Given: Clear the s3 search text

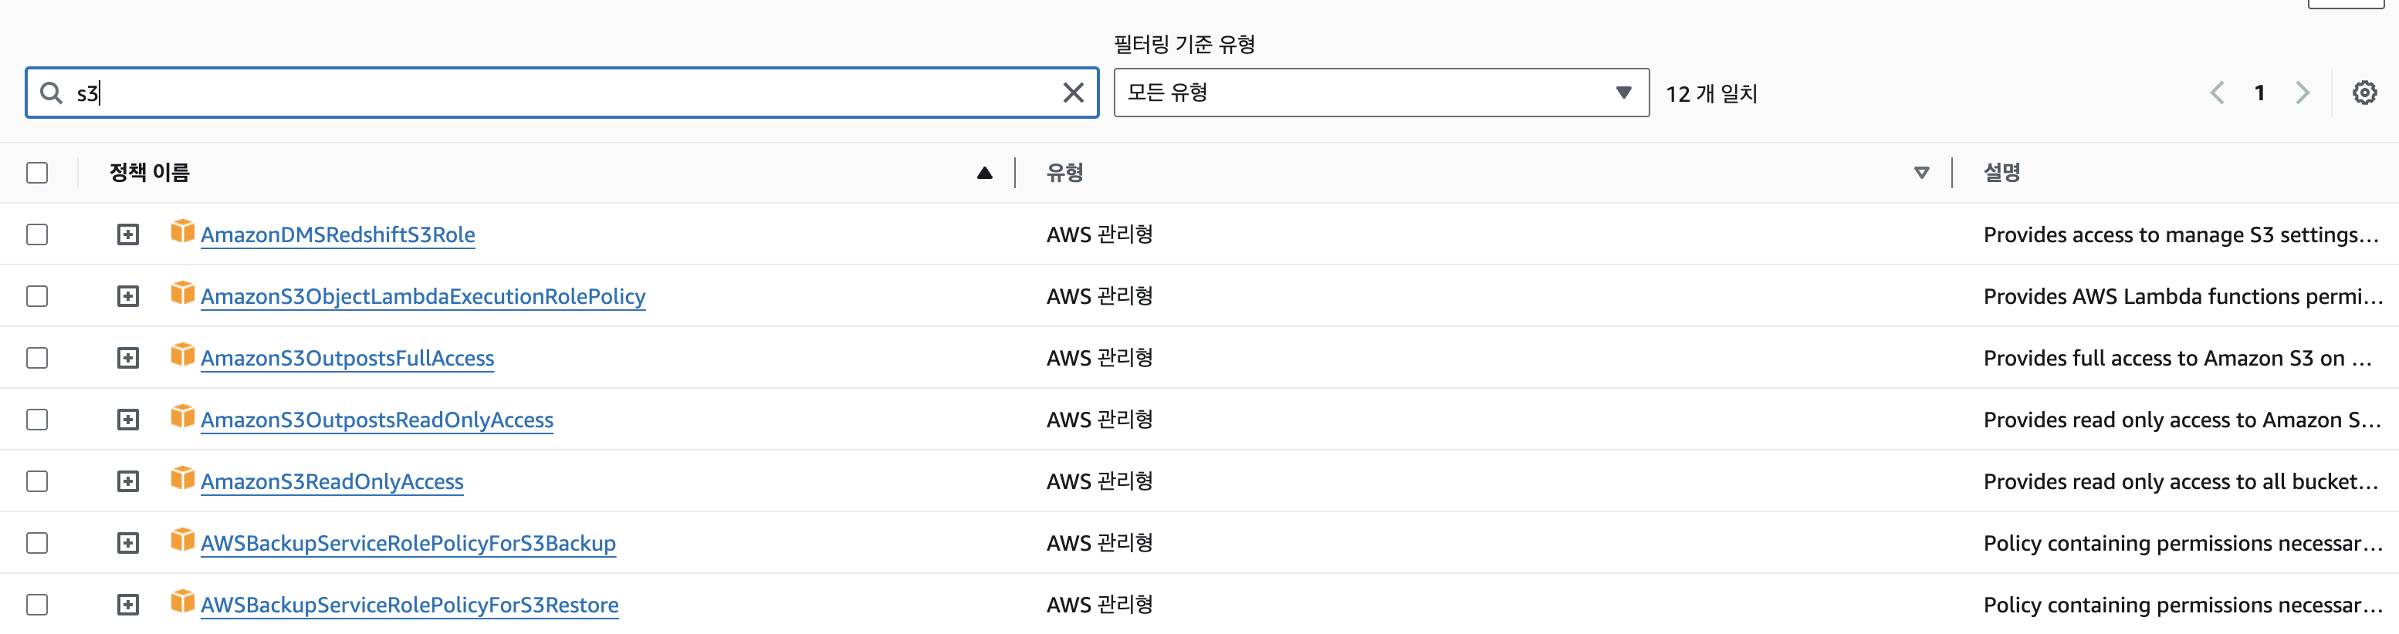Looking at the screenshot, I should click(1073, 92).
